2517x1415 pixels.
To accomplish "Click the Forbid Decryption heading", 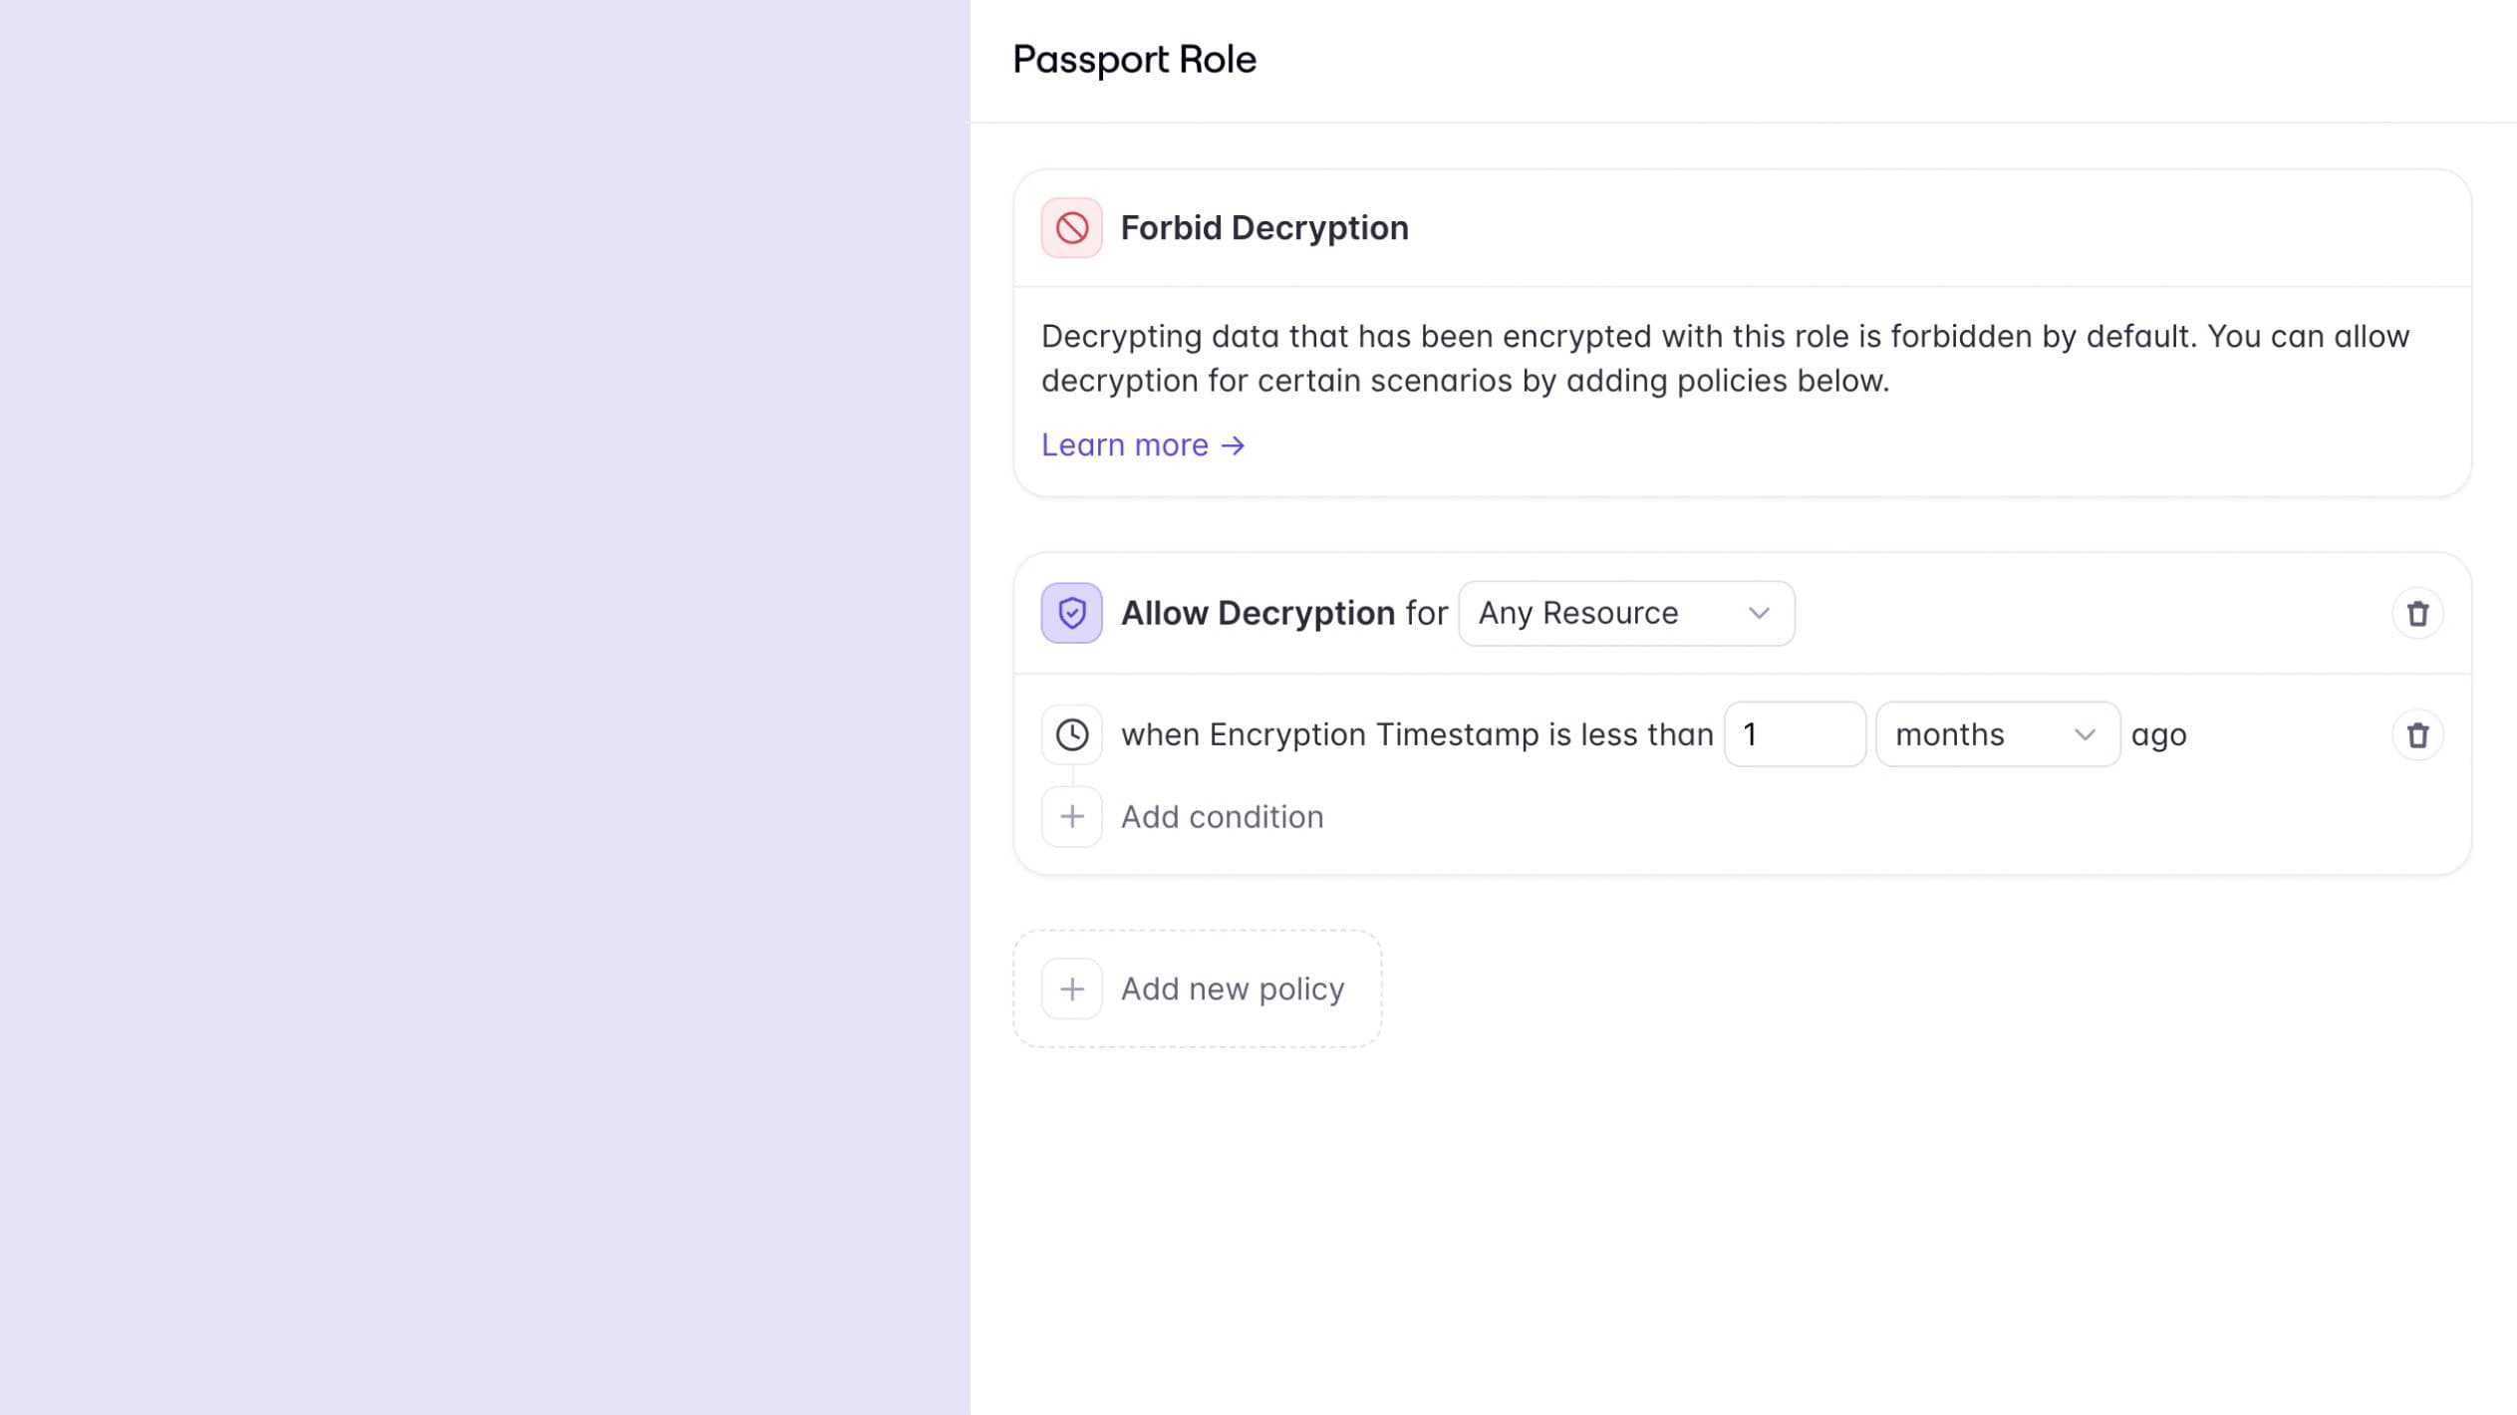I will 1263,228.
